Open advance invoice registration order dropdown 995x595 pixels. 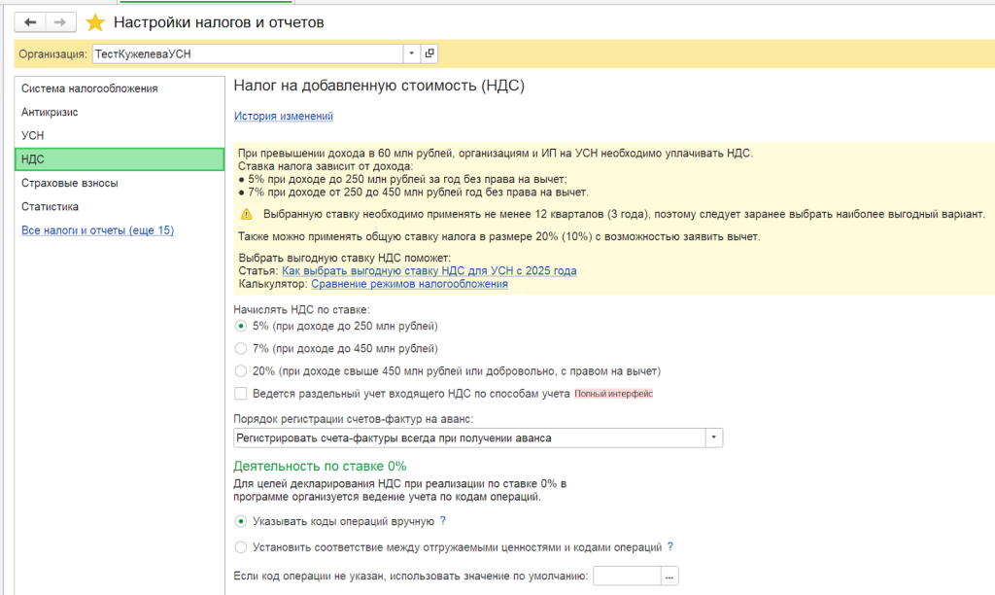coord(714,438)
